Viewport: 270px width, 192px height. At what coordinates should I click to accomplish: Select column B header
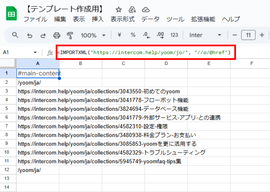click(x=80, y=63)
